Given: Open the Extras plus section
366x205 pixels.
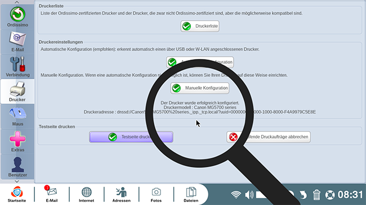Looking at the screenshot, I should pos(17,142).
